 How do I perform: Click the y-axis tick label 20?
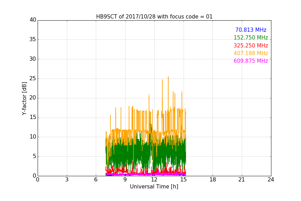point(33,98)
